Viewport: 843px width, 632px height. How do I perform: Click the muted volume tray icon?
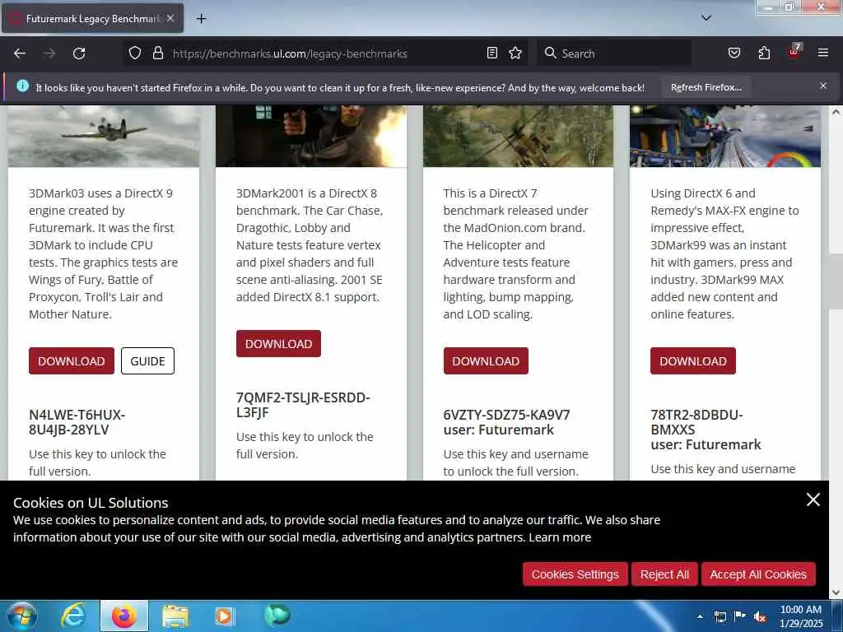point(760,616)
